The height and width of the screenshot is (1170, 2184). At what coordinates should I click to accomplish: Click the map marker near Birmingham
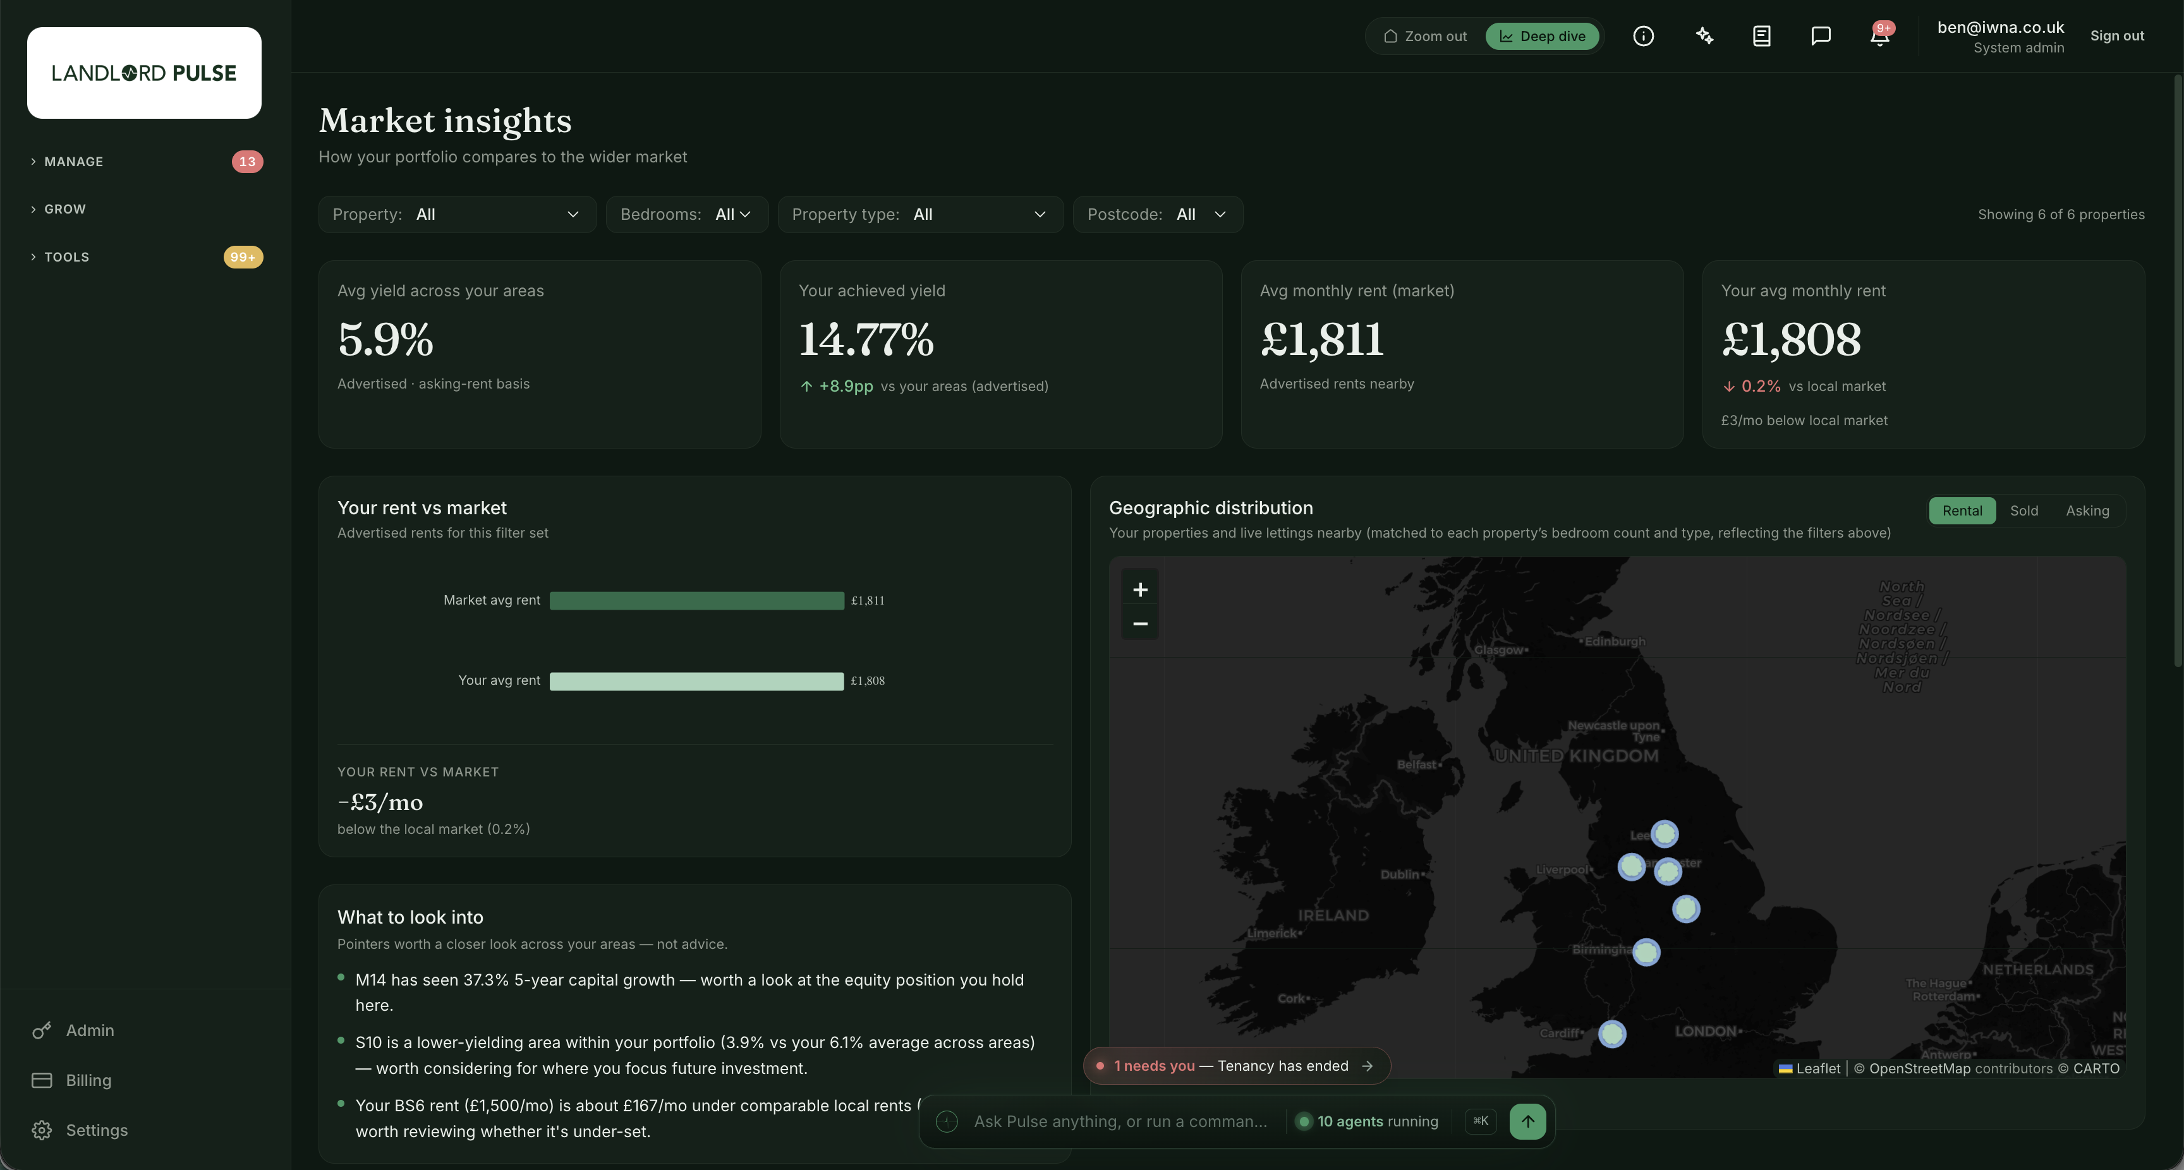tap(1646, 952)
